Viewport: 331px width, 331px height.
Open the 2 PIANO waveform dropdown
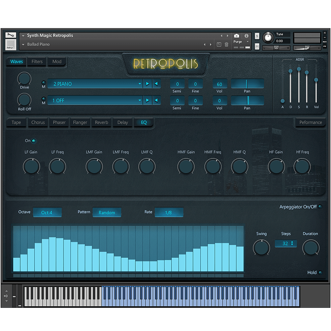(95, 84)
